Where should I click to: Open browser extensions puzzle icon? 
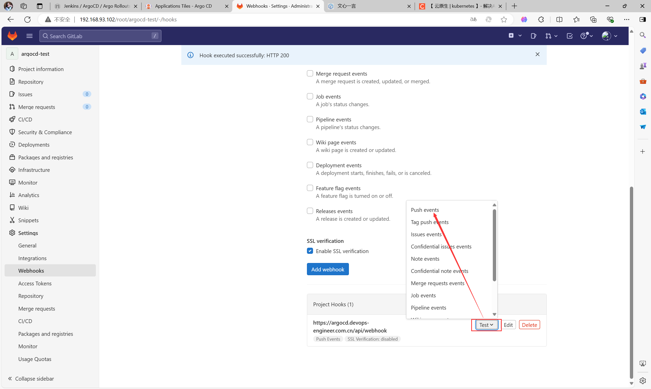pyautogui.click(x=541, y=19)
